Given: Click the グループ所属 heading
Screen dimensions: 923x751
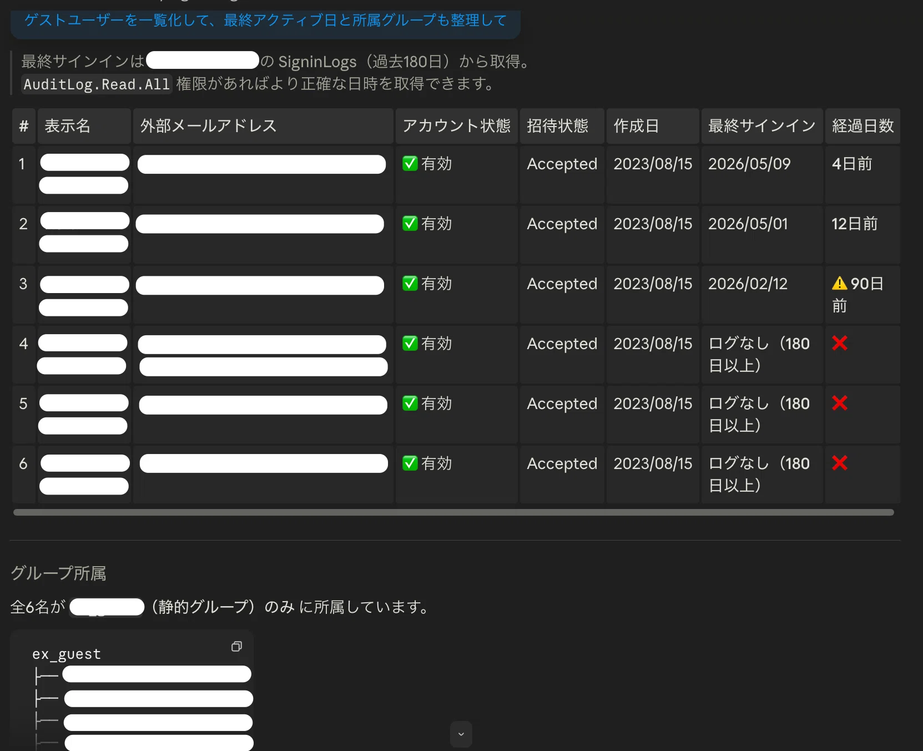Looking at the screenshot, I should (58, 573).
